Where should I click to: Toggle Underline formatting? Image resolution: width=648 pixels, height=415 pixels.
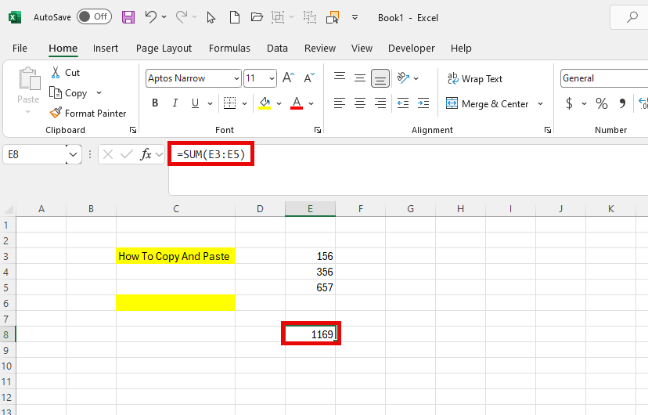tap(195, 103)
